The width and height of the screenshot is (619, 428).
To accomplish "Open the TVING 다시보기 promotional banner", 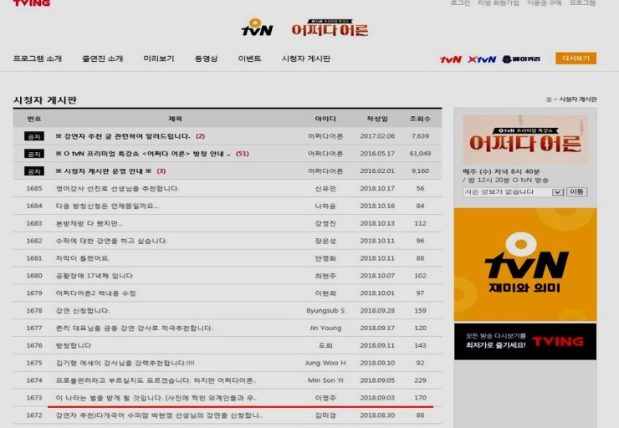I will click(x=524, y=341).
